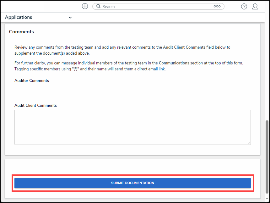Click the magnifying glass search icon
This screenshot has width=270, height=203.
pos(98,6)
